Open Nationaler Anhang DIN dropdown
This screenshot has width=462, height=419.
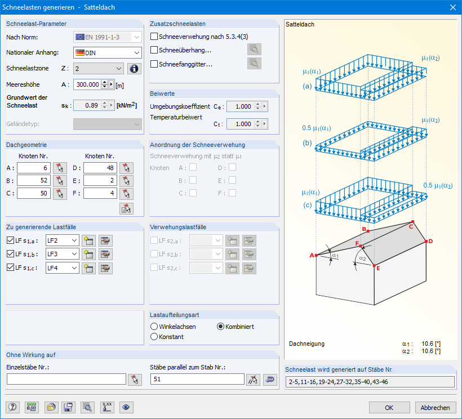click(x=107, y=53)
